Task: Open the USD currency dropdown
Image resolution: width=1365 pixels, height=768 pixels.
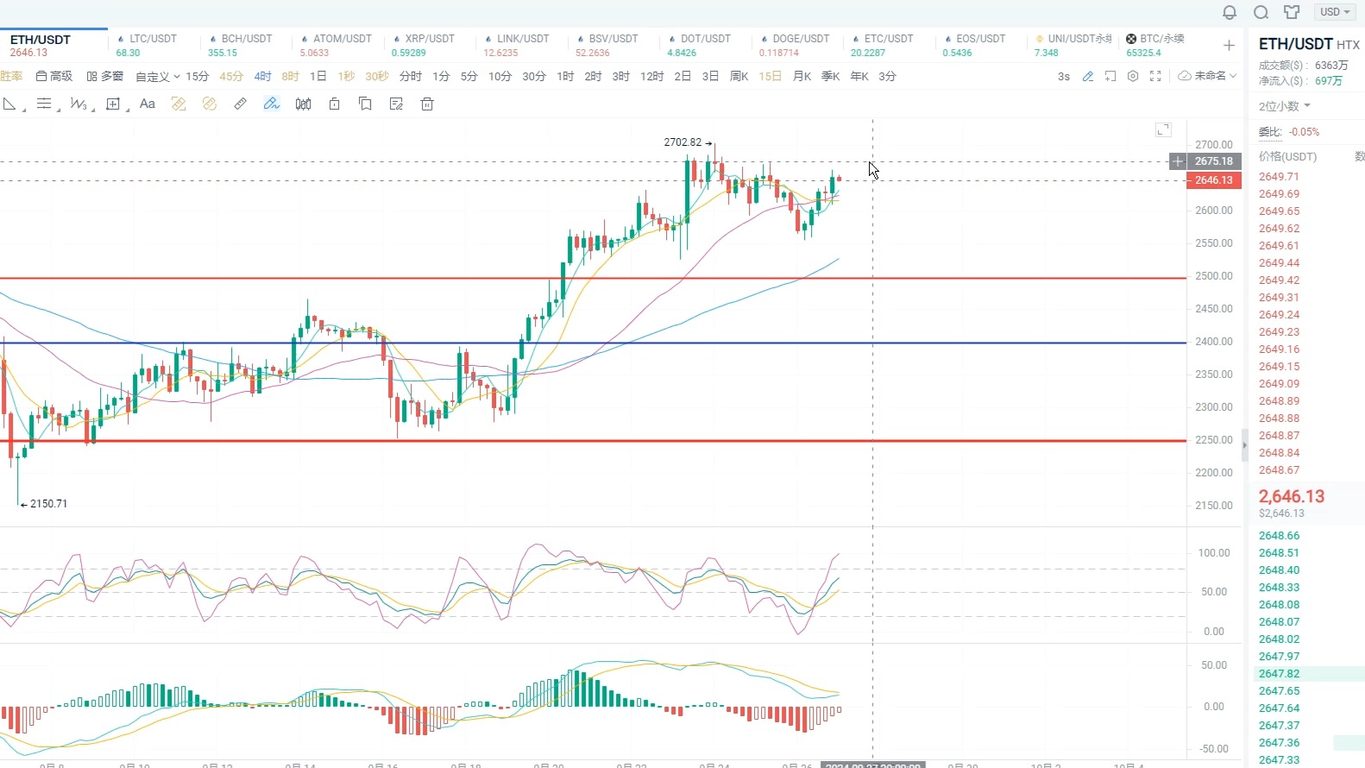Action: click(1335, 12)
